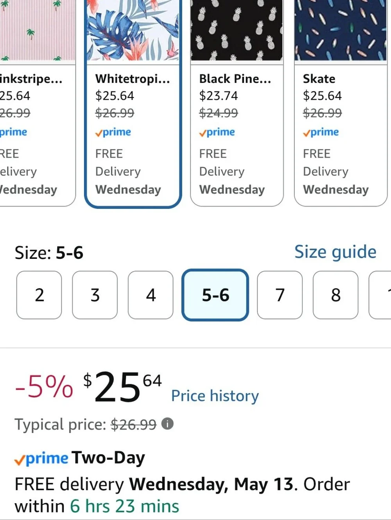Choose the Skate pattern thumbnail
The width and height of the screenshot is (391, 520).
point(340,30)
